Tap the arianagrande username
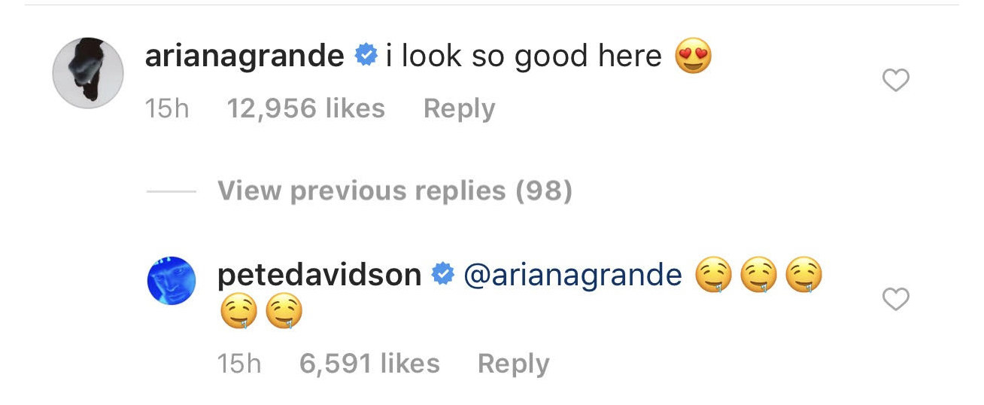This screenshot has width=984, height=405. (x=244, y=56)
